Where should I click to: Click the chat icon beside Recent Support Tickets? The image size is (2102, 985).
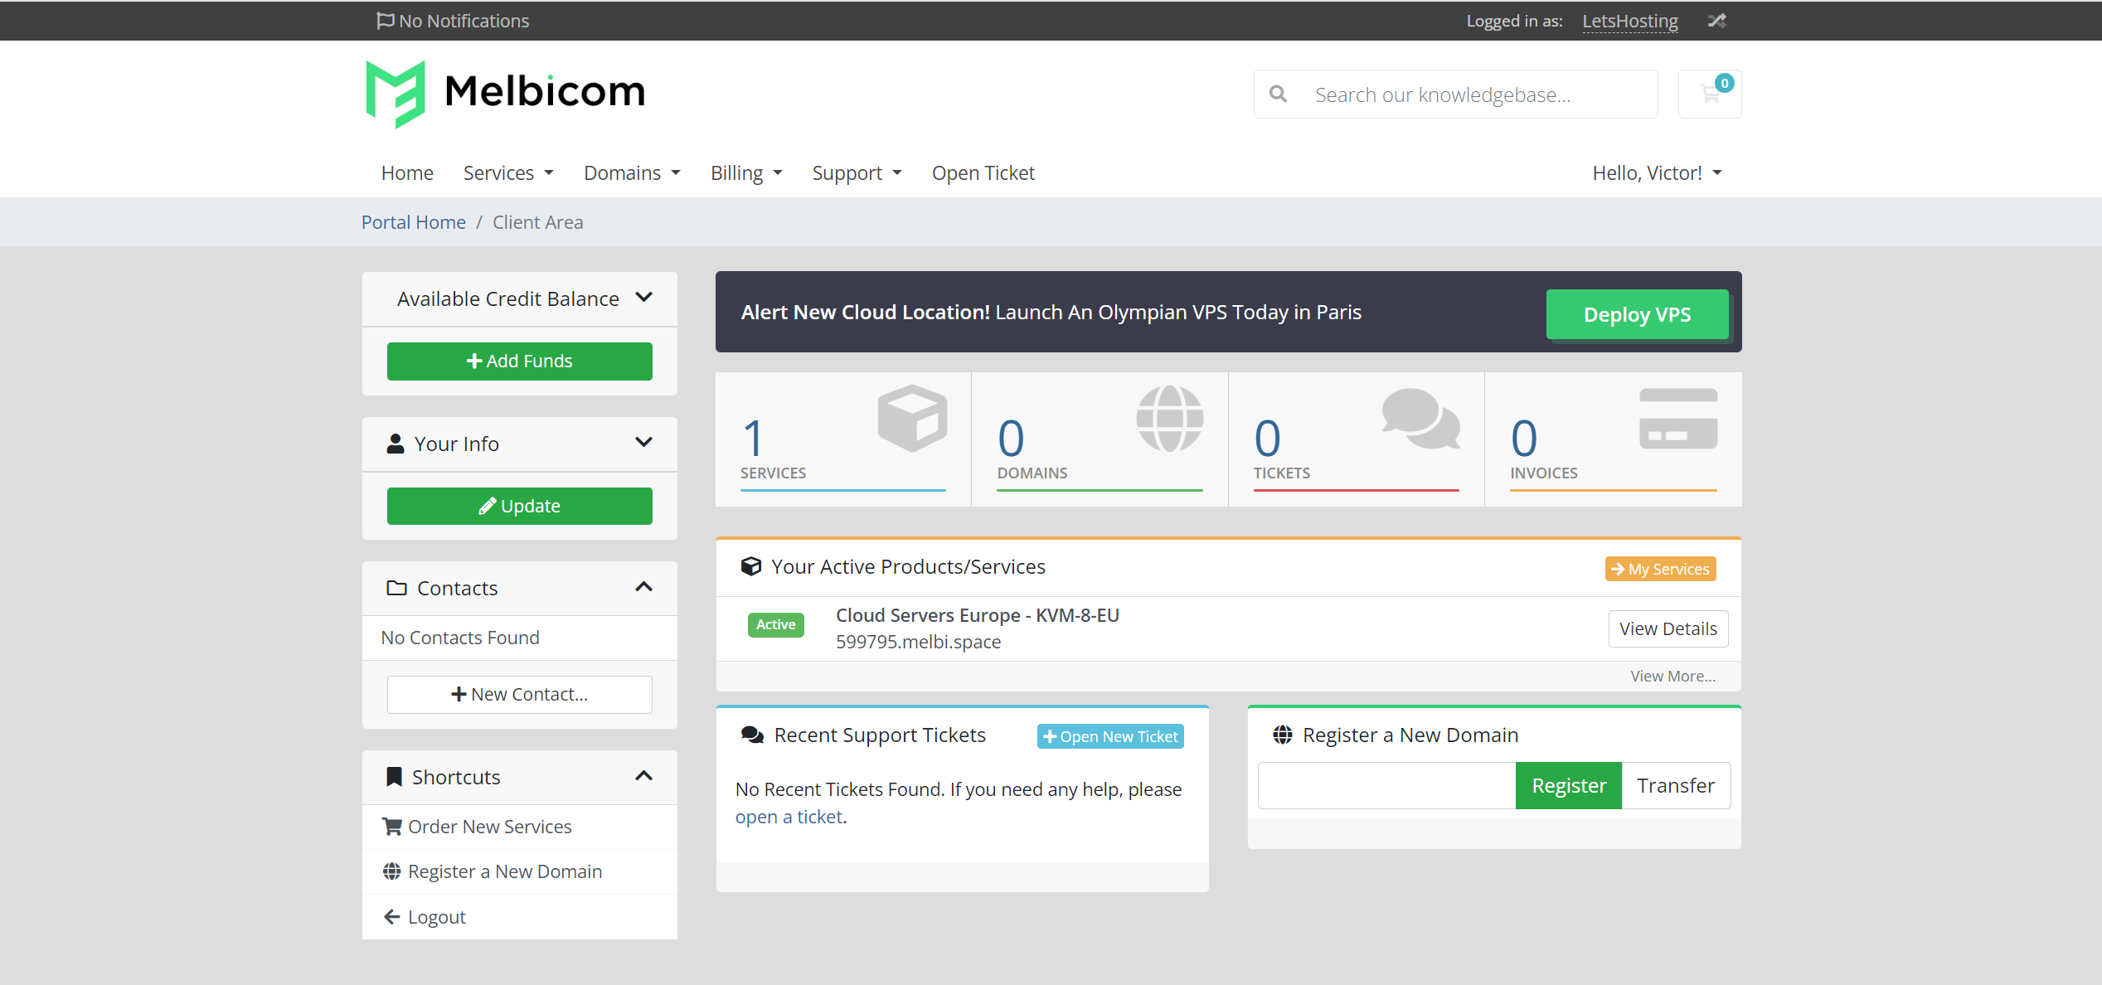coord(752,735)
